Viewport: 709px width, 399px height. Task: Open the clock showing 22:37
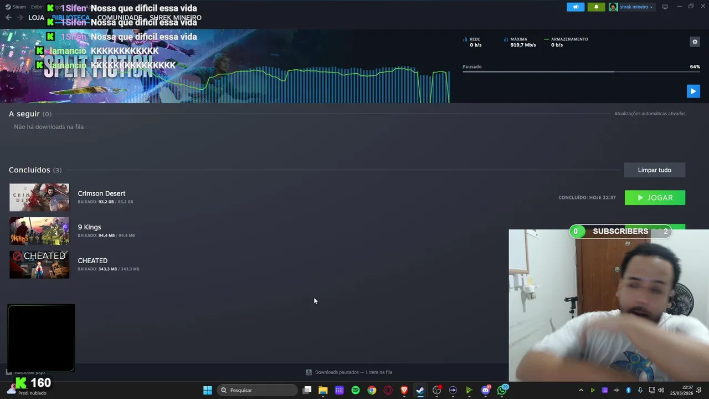pos(682,390)
